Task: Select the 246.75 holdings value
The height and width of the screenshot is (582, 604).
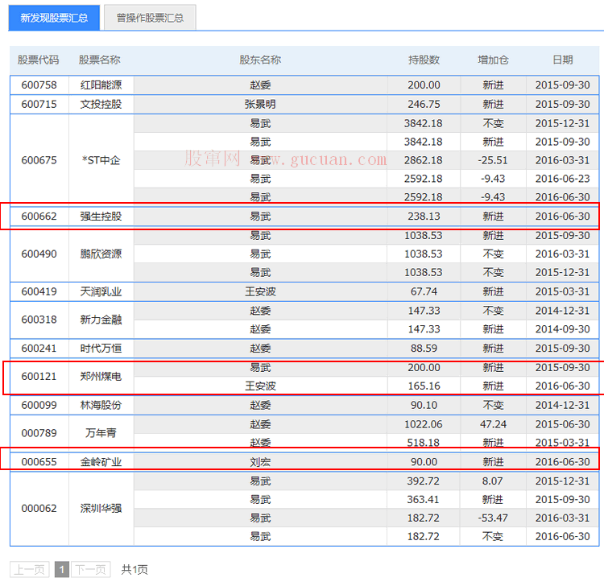Action: click(424, 105)
